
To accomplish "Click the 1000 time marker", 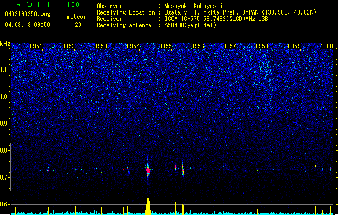I will click(327, 46).
